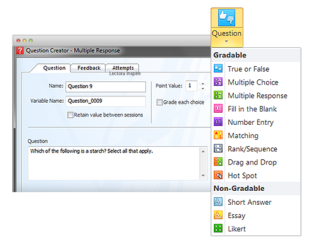
Task: Click the Non-Gradable section header
Action: 256,188
